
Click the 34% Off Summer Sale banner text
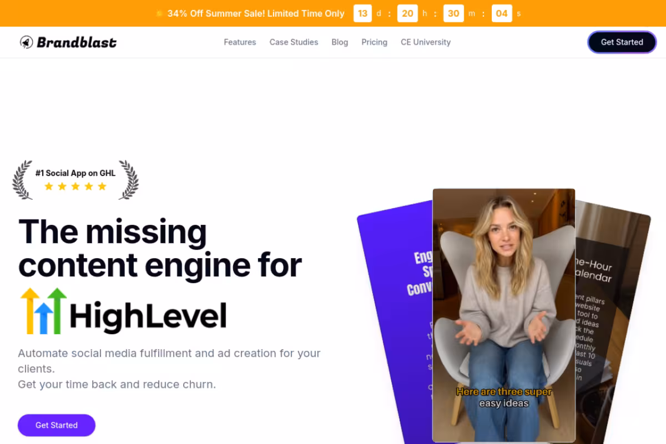[256, 13]
